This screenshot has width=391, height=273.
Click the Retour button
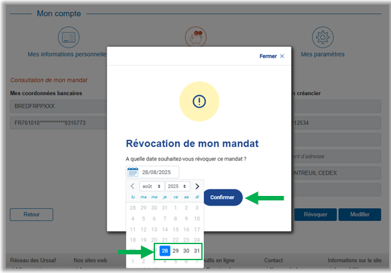(x=32, y=215)
